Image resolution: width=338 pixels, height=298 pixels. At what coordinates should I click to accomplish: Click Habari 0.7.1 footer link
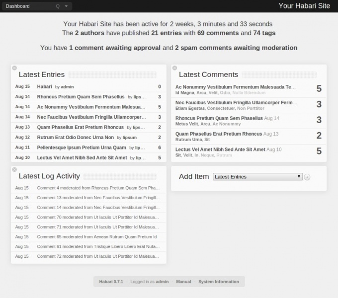111,282
